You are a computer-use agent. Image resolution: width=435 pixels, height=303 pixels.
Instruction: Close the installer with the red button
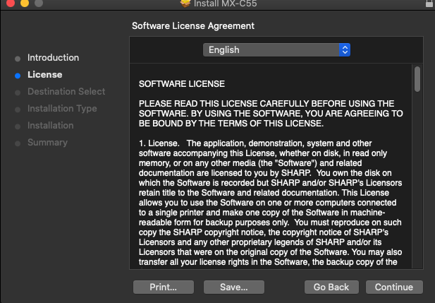(x=8, y=3)
